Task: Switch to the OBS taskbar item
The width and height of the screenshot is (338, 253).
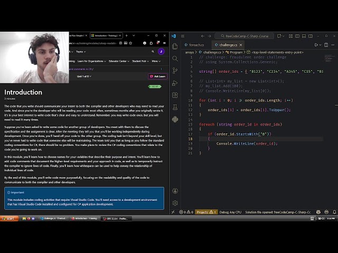Action: [116, 219]
